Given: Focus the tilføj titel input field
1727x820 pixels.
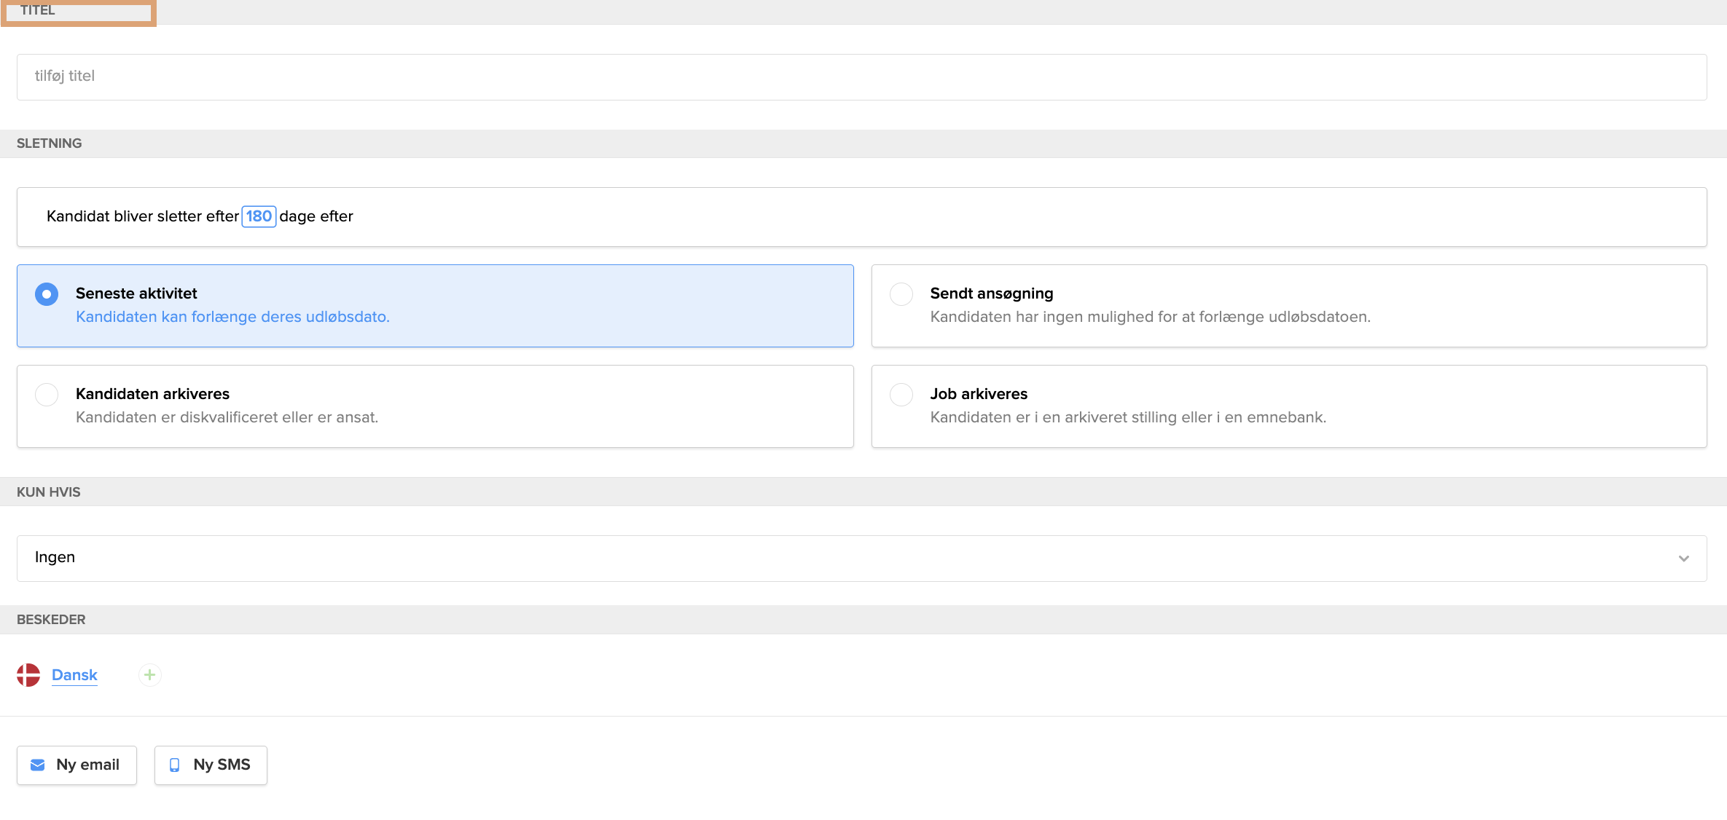Looking at the screenshot, I should [x=861, y=77].
